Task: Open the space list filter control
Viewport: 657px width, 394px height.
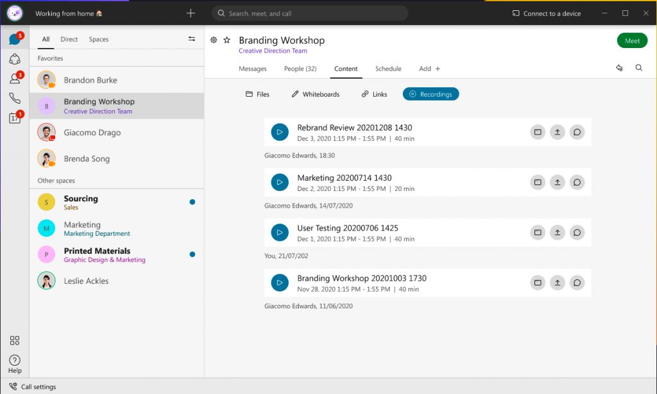Action: tap(191, 38)
